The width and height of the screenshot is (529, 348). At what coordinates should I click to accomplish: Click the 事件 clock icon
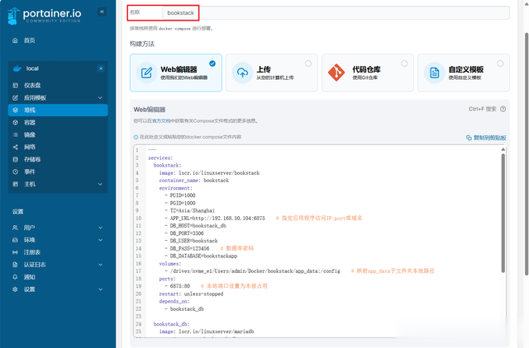tap(15, 172)
